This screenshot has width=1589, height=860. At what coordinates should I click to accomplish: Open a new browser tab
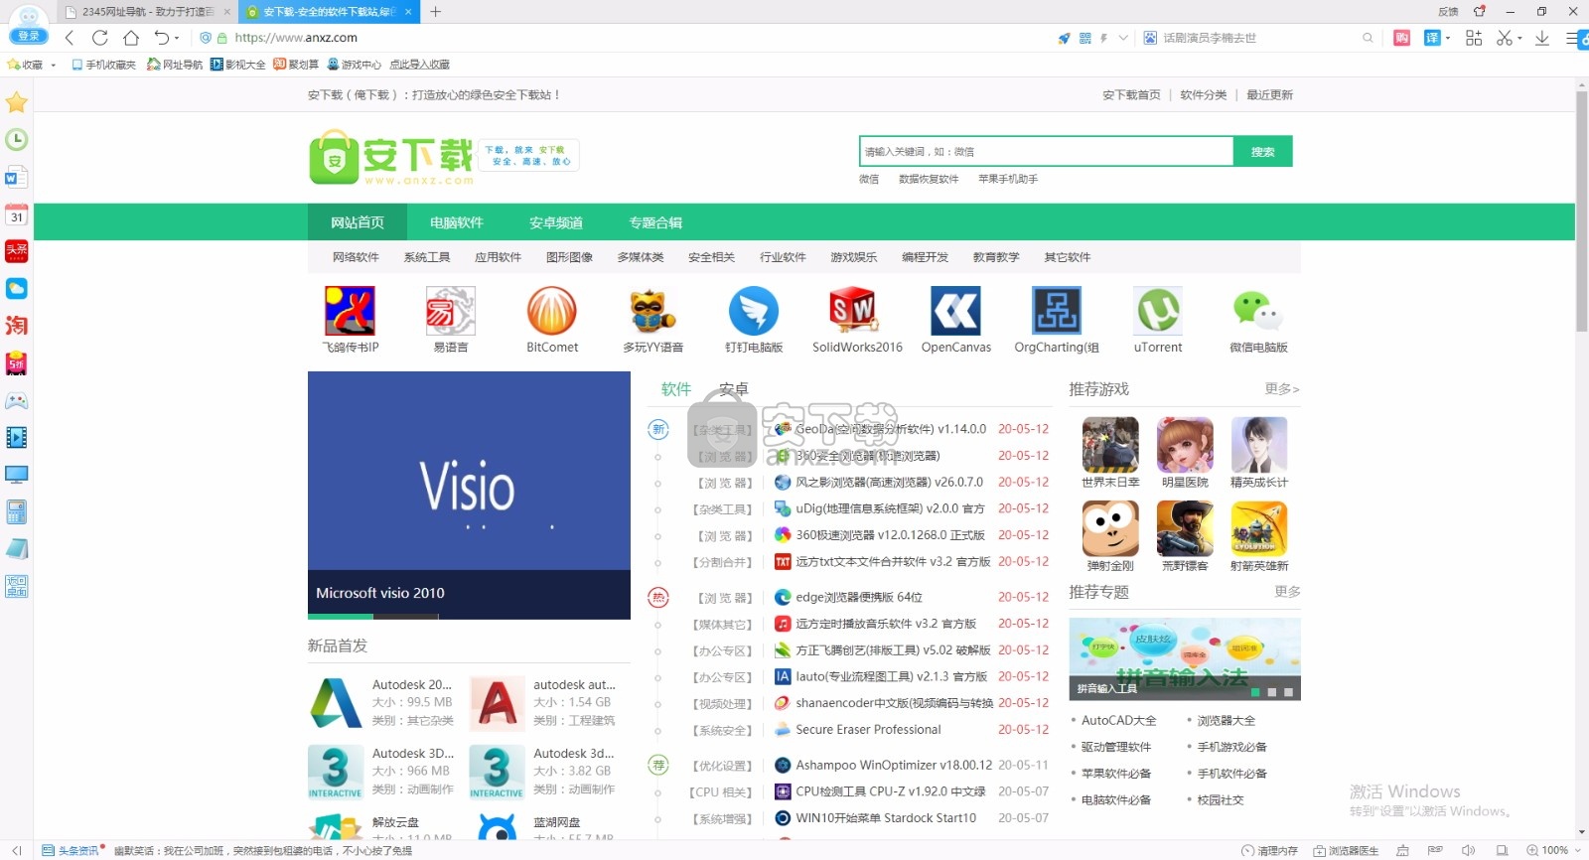tap(435, 12)
